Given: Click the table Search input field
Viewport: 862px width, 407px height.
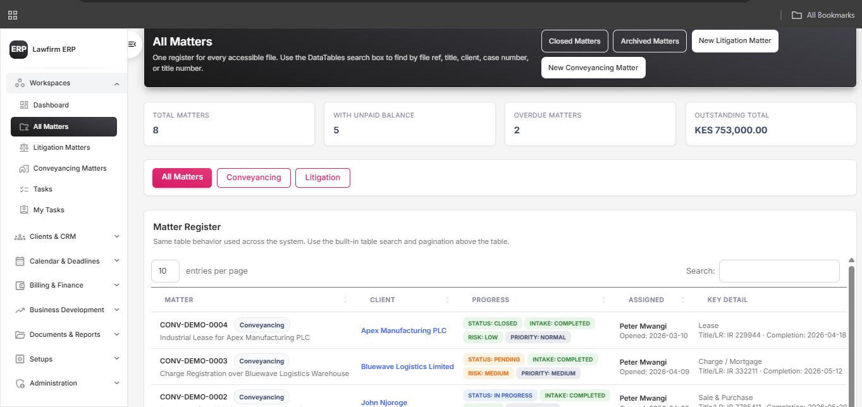Looking at the screenshot, I should 779,271.
